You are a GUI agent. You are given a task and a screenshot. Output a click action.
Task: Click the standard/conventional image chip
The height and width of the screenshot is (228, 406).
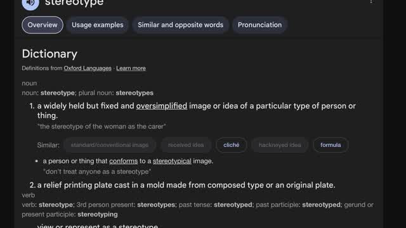pos(110,145)
